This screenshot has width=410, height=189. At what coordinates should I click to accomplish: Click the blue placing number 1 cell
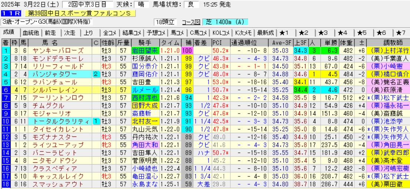[x=6, y=50]
